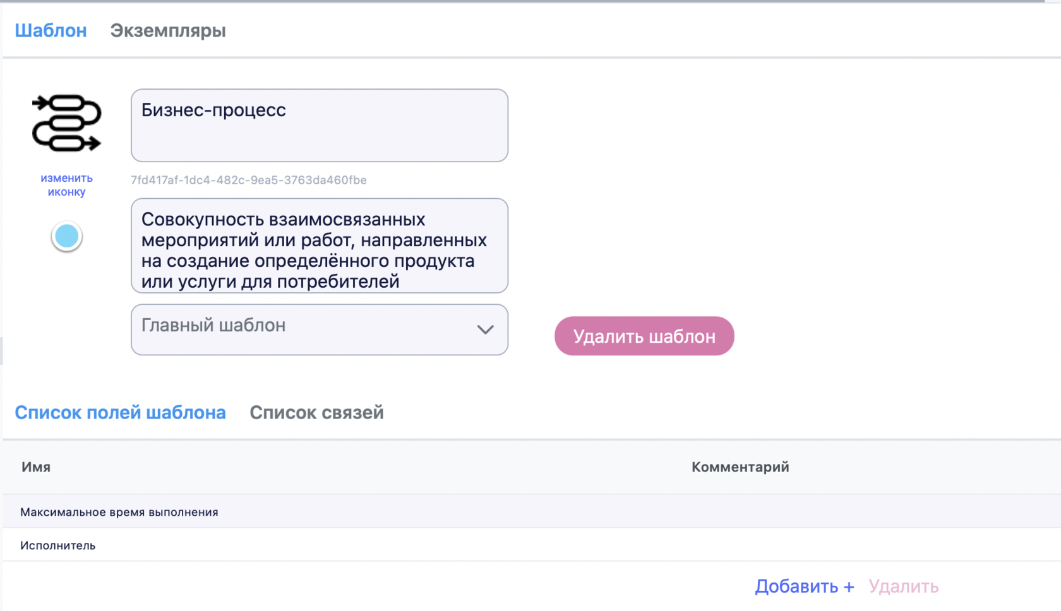Click the 'Удалить' field link
This screenshot has height=611, width=1061.
[x=903, y=586]
